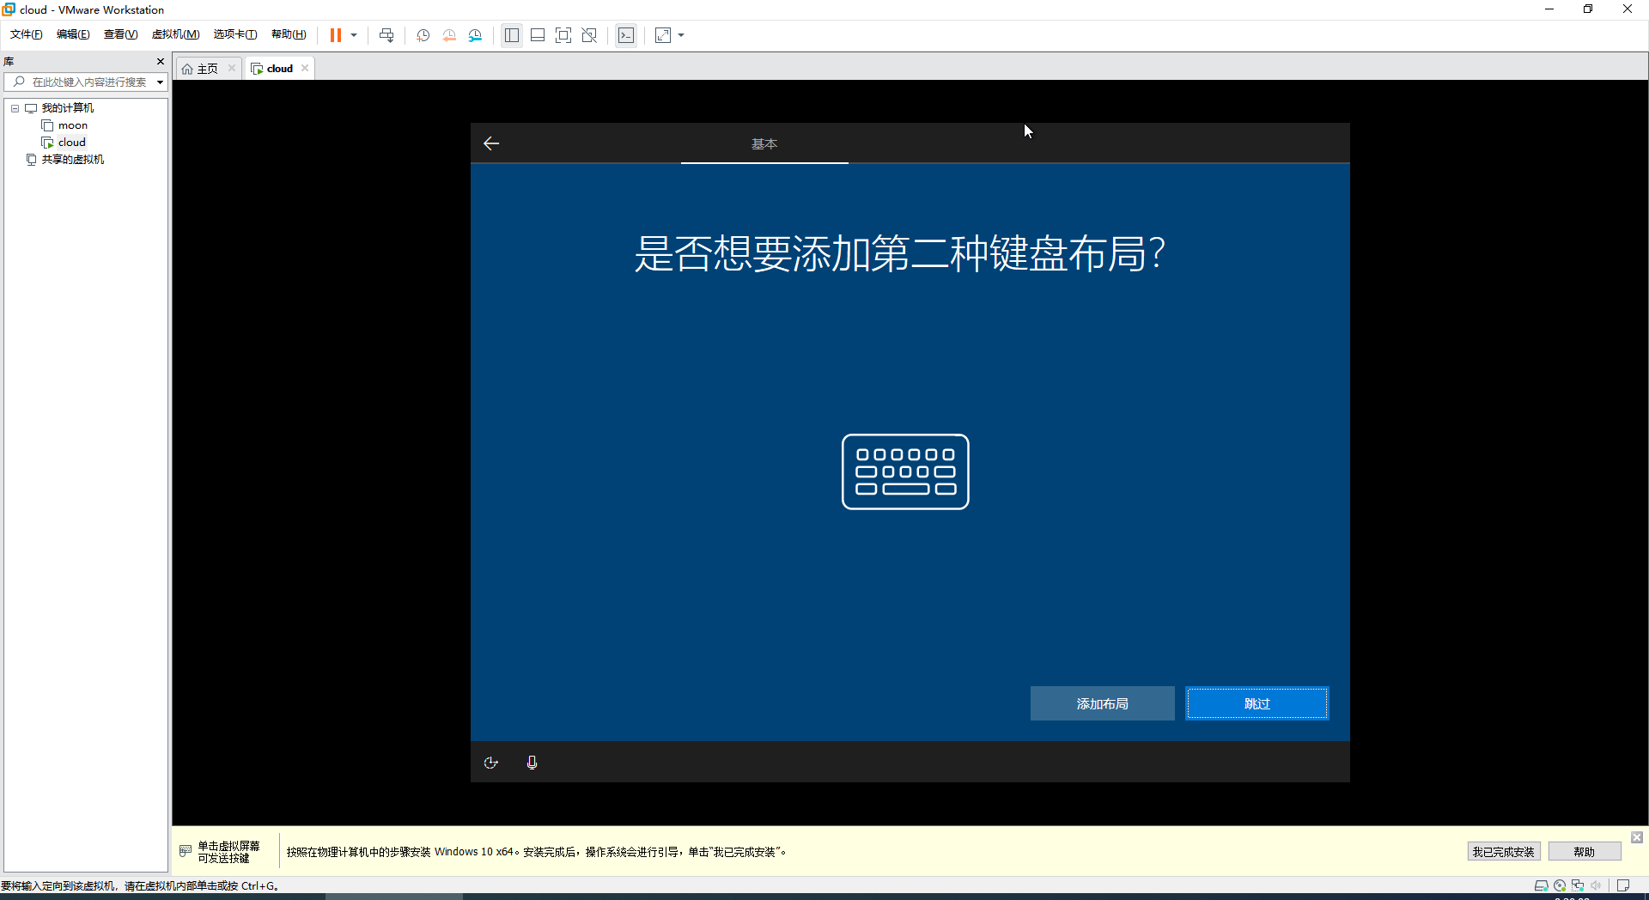The image size is (1649, 900).
Task: Click the 我已完成安装 button
Action: [x=1503, y=852]
